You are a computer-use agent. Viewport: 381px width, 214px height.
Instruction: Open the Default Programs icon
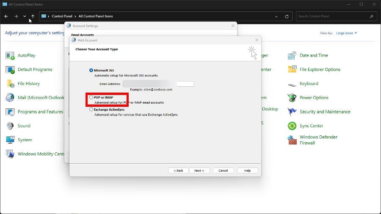pos(10,70)
